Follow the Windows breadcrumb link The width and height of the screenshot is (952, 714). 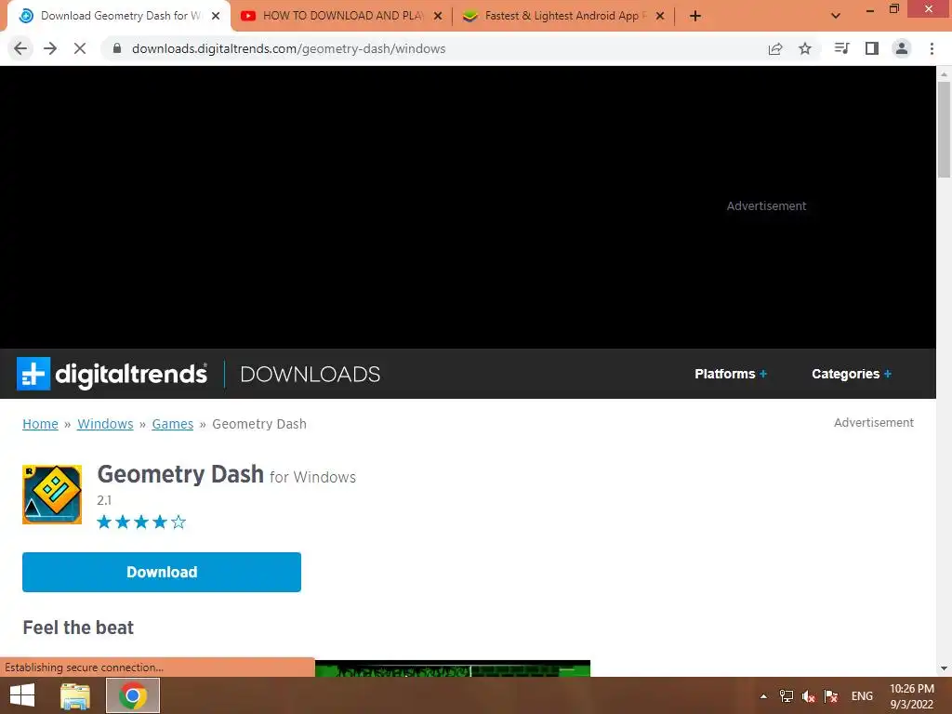coord(105,424)
